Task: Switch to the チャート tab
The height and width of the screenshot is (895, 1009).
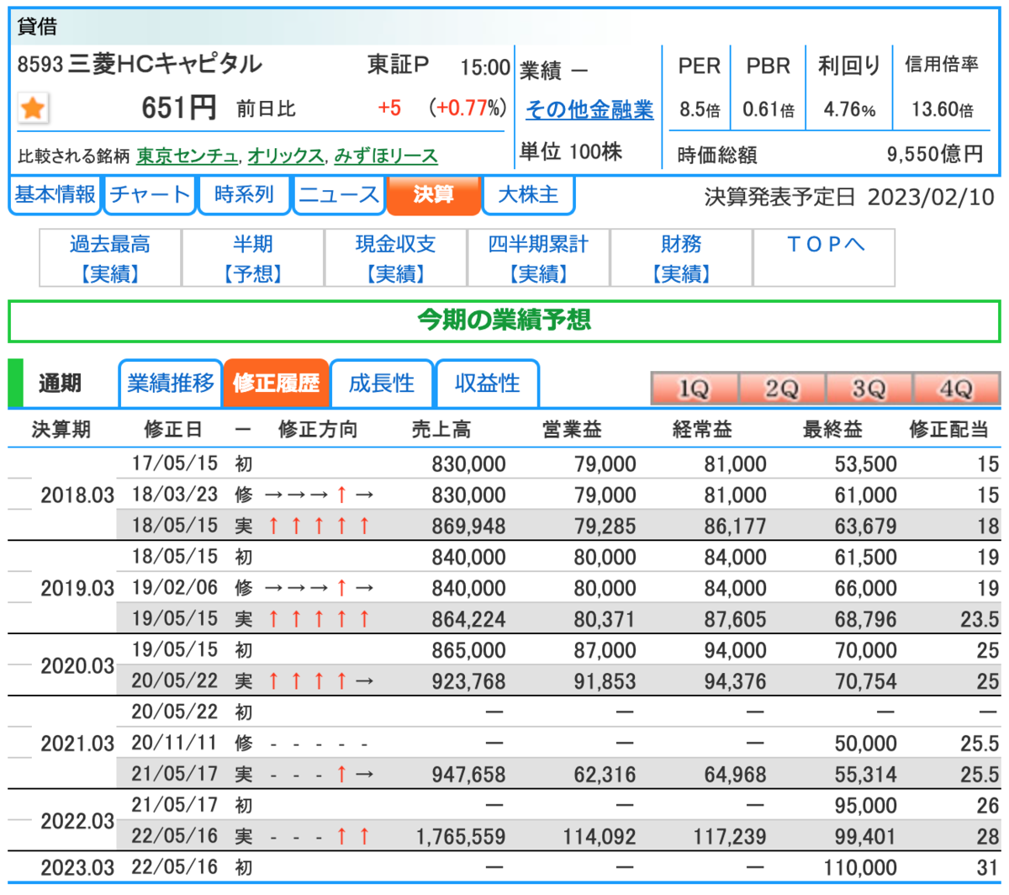Action: [150, 195]
